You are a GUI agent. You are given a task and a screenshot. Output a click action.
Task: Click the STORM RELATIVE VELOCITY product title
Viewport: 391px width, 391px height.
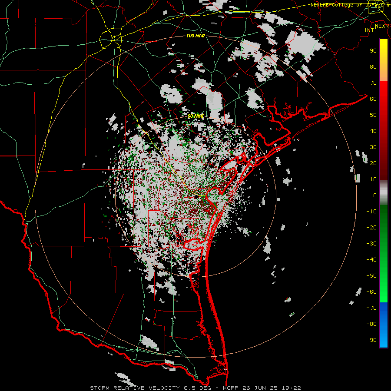[136, 388]
